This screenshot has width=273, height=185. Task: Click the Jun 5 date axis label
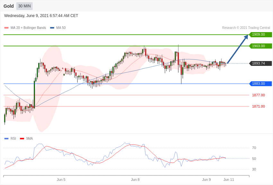point(61,180)
